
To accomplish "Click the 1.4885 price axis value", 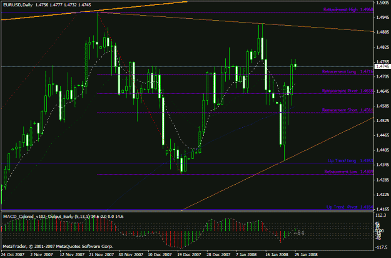I will click(x=383, y=32).
